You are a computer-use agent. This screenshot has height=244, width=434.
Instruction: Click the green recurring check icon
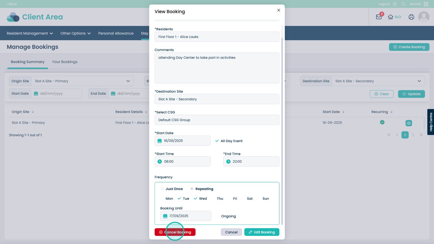tap(382, 122)
